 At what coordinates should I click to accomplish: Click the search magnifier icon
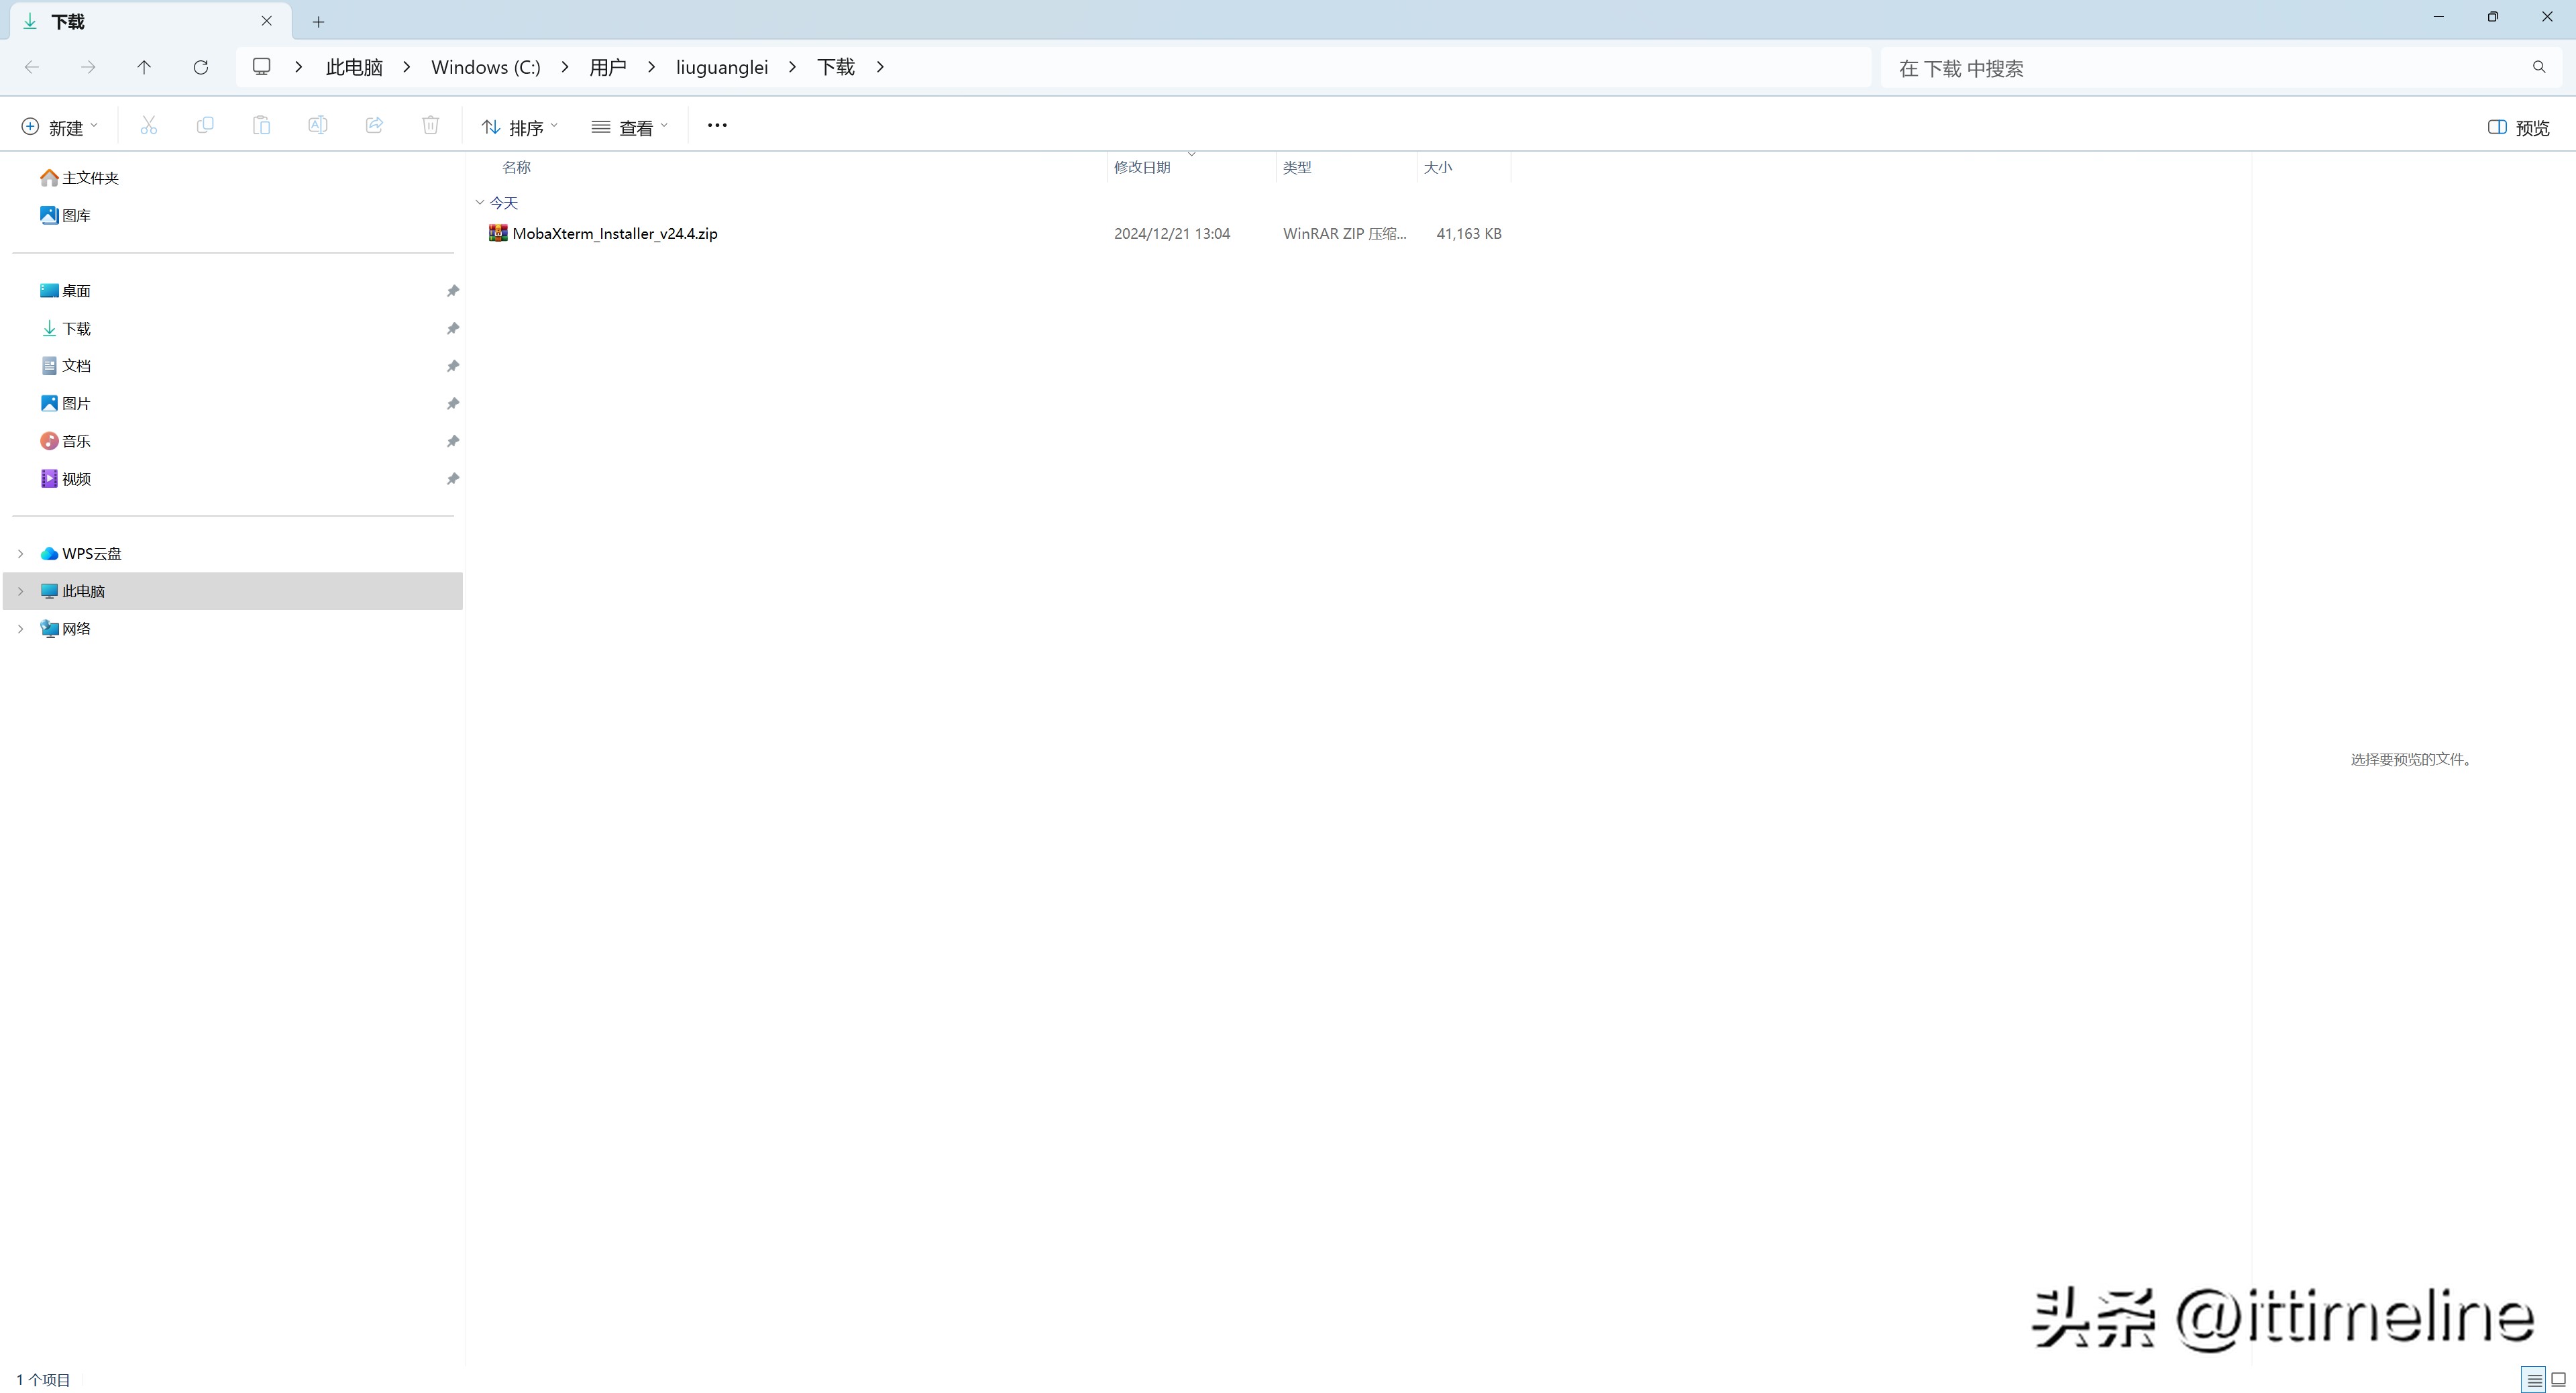(x=2538, y=67)
